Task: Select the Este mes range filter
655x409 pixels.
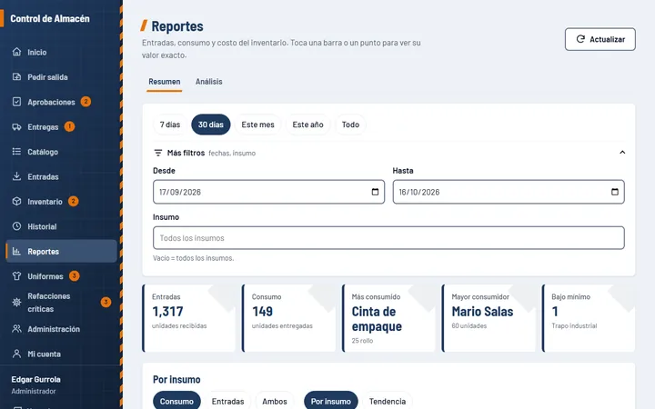Action: (257, 125)
